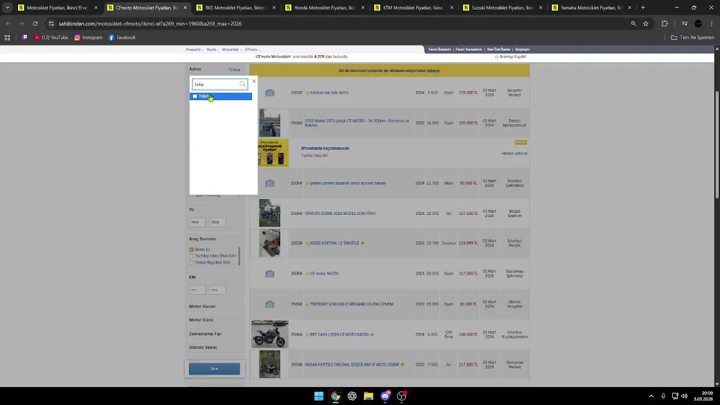Open the Extensions puzzle icon
Screen dimensions: 720x405
[x=665, y=24]
